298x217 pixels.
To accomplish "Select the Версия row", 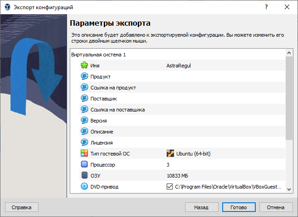I will 99,121.
